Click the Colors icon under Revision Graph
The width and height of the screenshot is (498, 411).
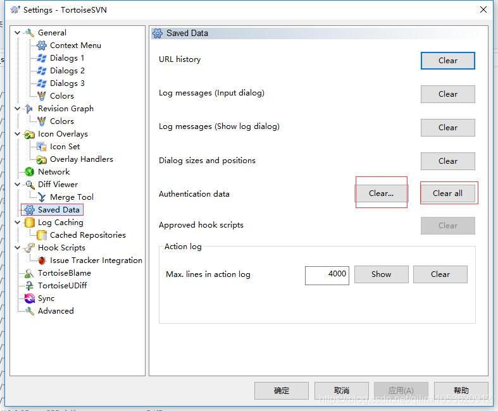(x=42, y=121)
